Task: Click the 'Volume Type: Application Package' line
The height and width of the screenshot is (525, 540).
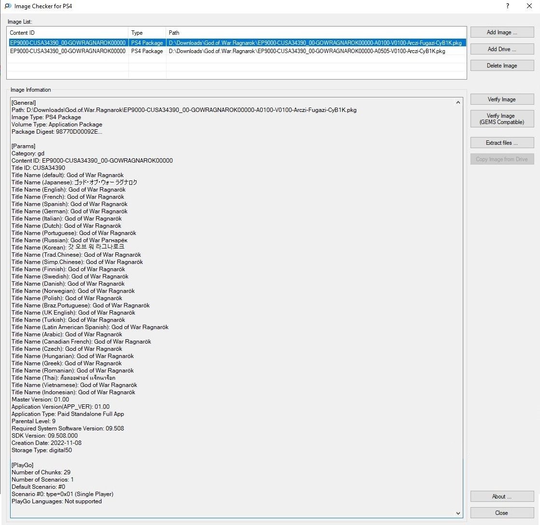Action: (57, 124)
